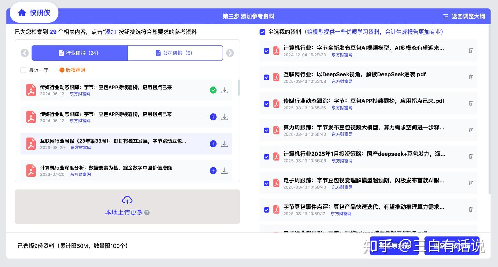The width and height of the screenshot is (498, 267).
Task: Click 本地上传更多 upload area
Action: [x=127, y=206]
